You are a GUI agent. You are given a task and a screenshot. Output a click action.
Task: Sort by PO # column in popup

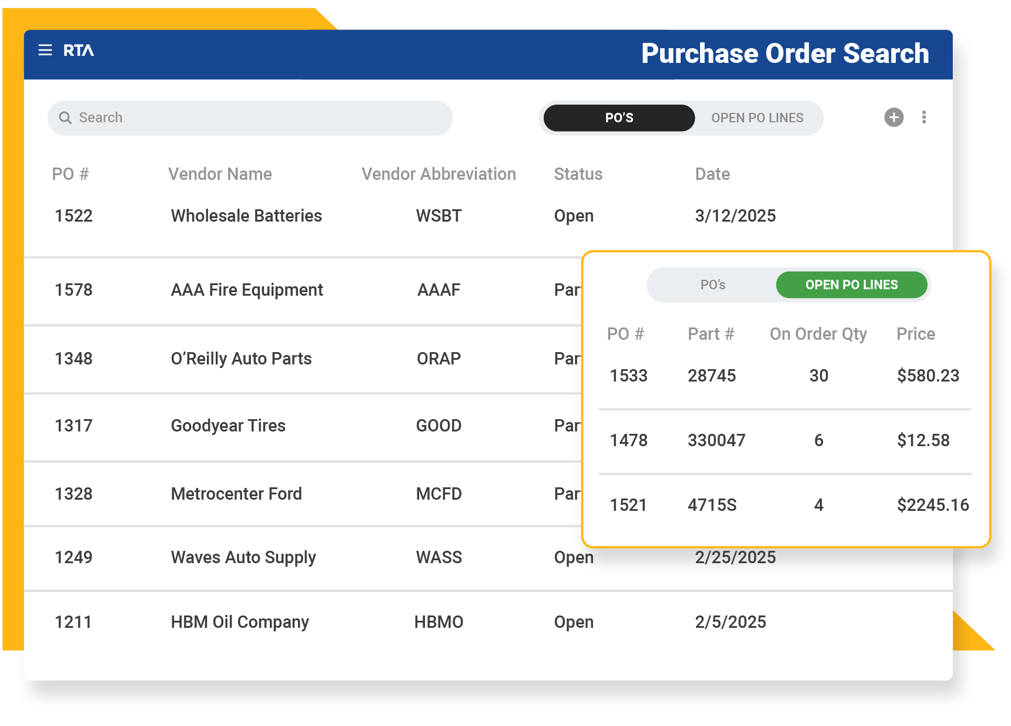point(625,334)
